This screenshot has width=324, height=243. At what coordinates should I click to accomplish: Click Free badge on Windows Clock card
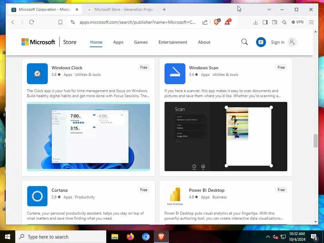point(144,67)
